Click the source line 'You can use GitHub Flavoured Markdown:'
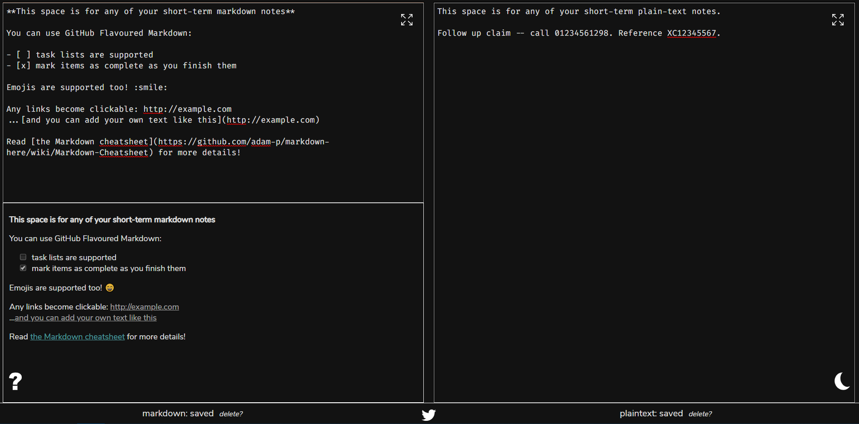The image size is (859, 424). [99, 33]
